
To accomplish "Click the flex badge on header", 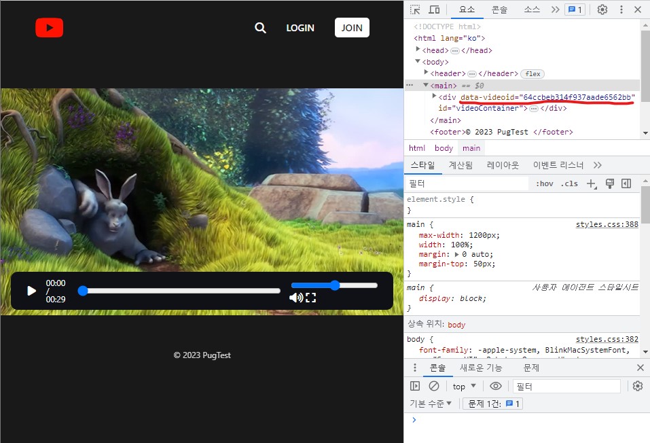I will [x=532, y=74].
